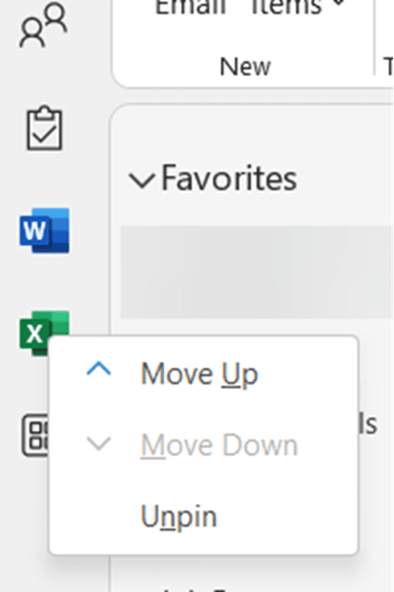Open the People contacts icon
394x592 pixels.
coord(43,26)
